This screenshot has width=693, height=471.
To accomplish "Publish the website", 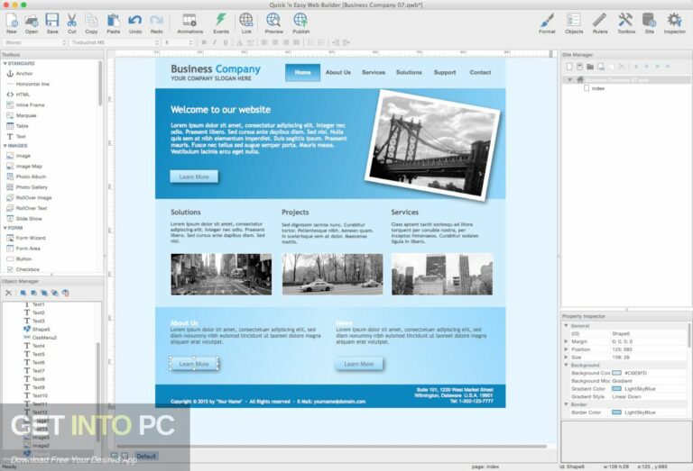I will click(300, 23).
